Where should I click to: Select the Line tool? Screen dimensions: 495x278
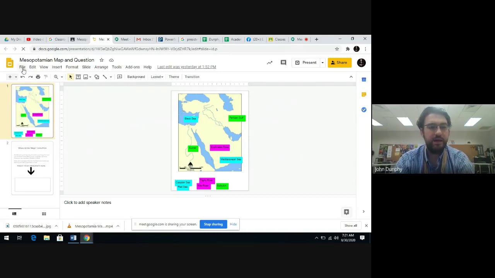click(x=104, y=77)
